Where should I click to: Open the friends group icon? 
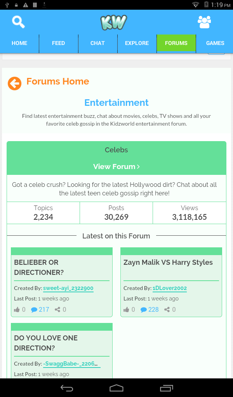[204, 22]
